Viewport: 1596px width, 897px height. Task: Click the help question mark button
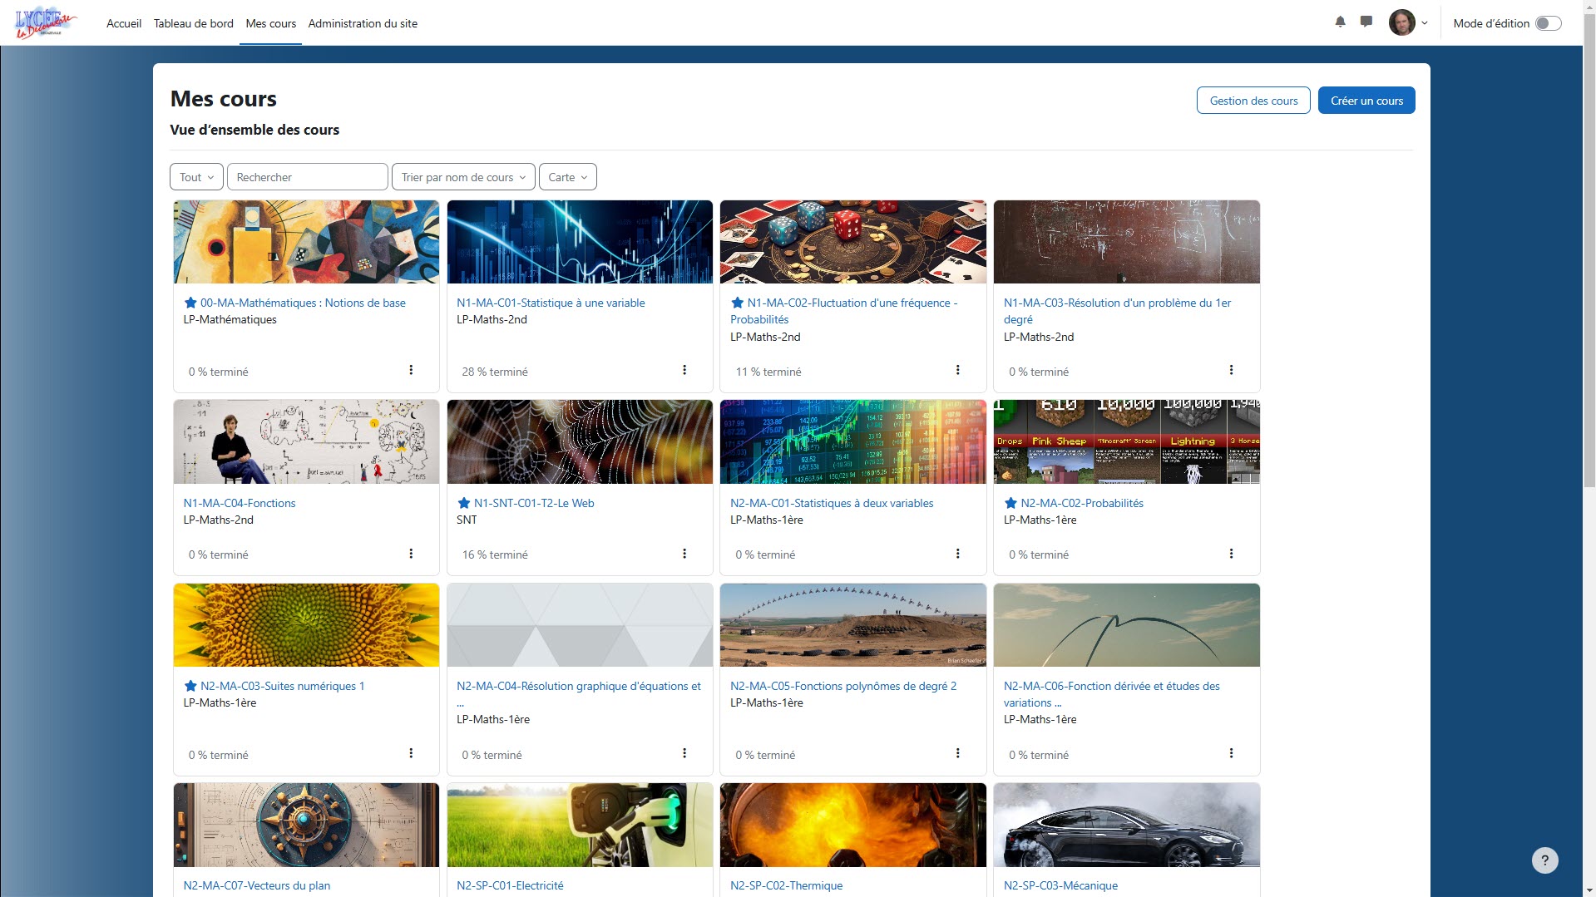(1544, 860)
